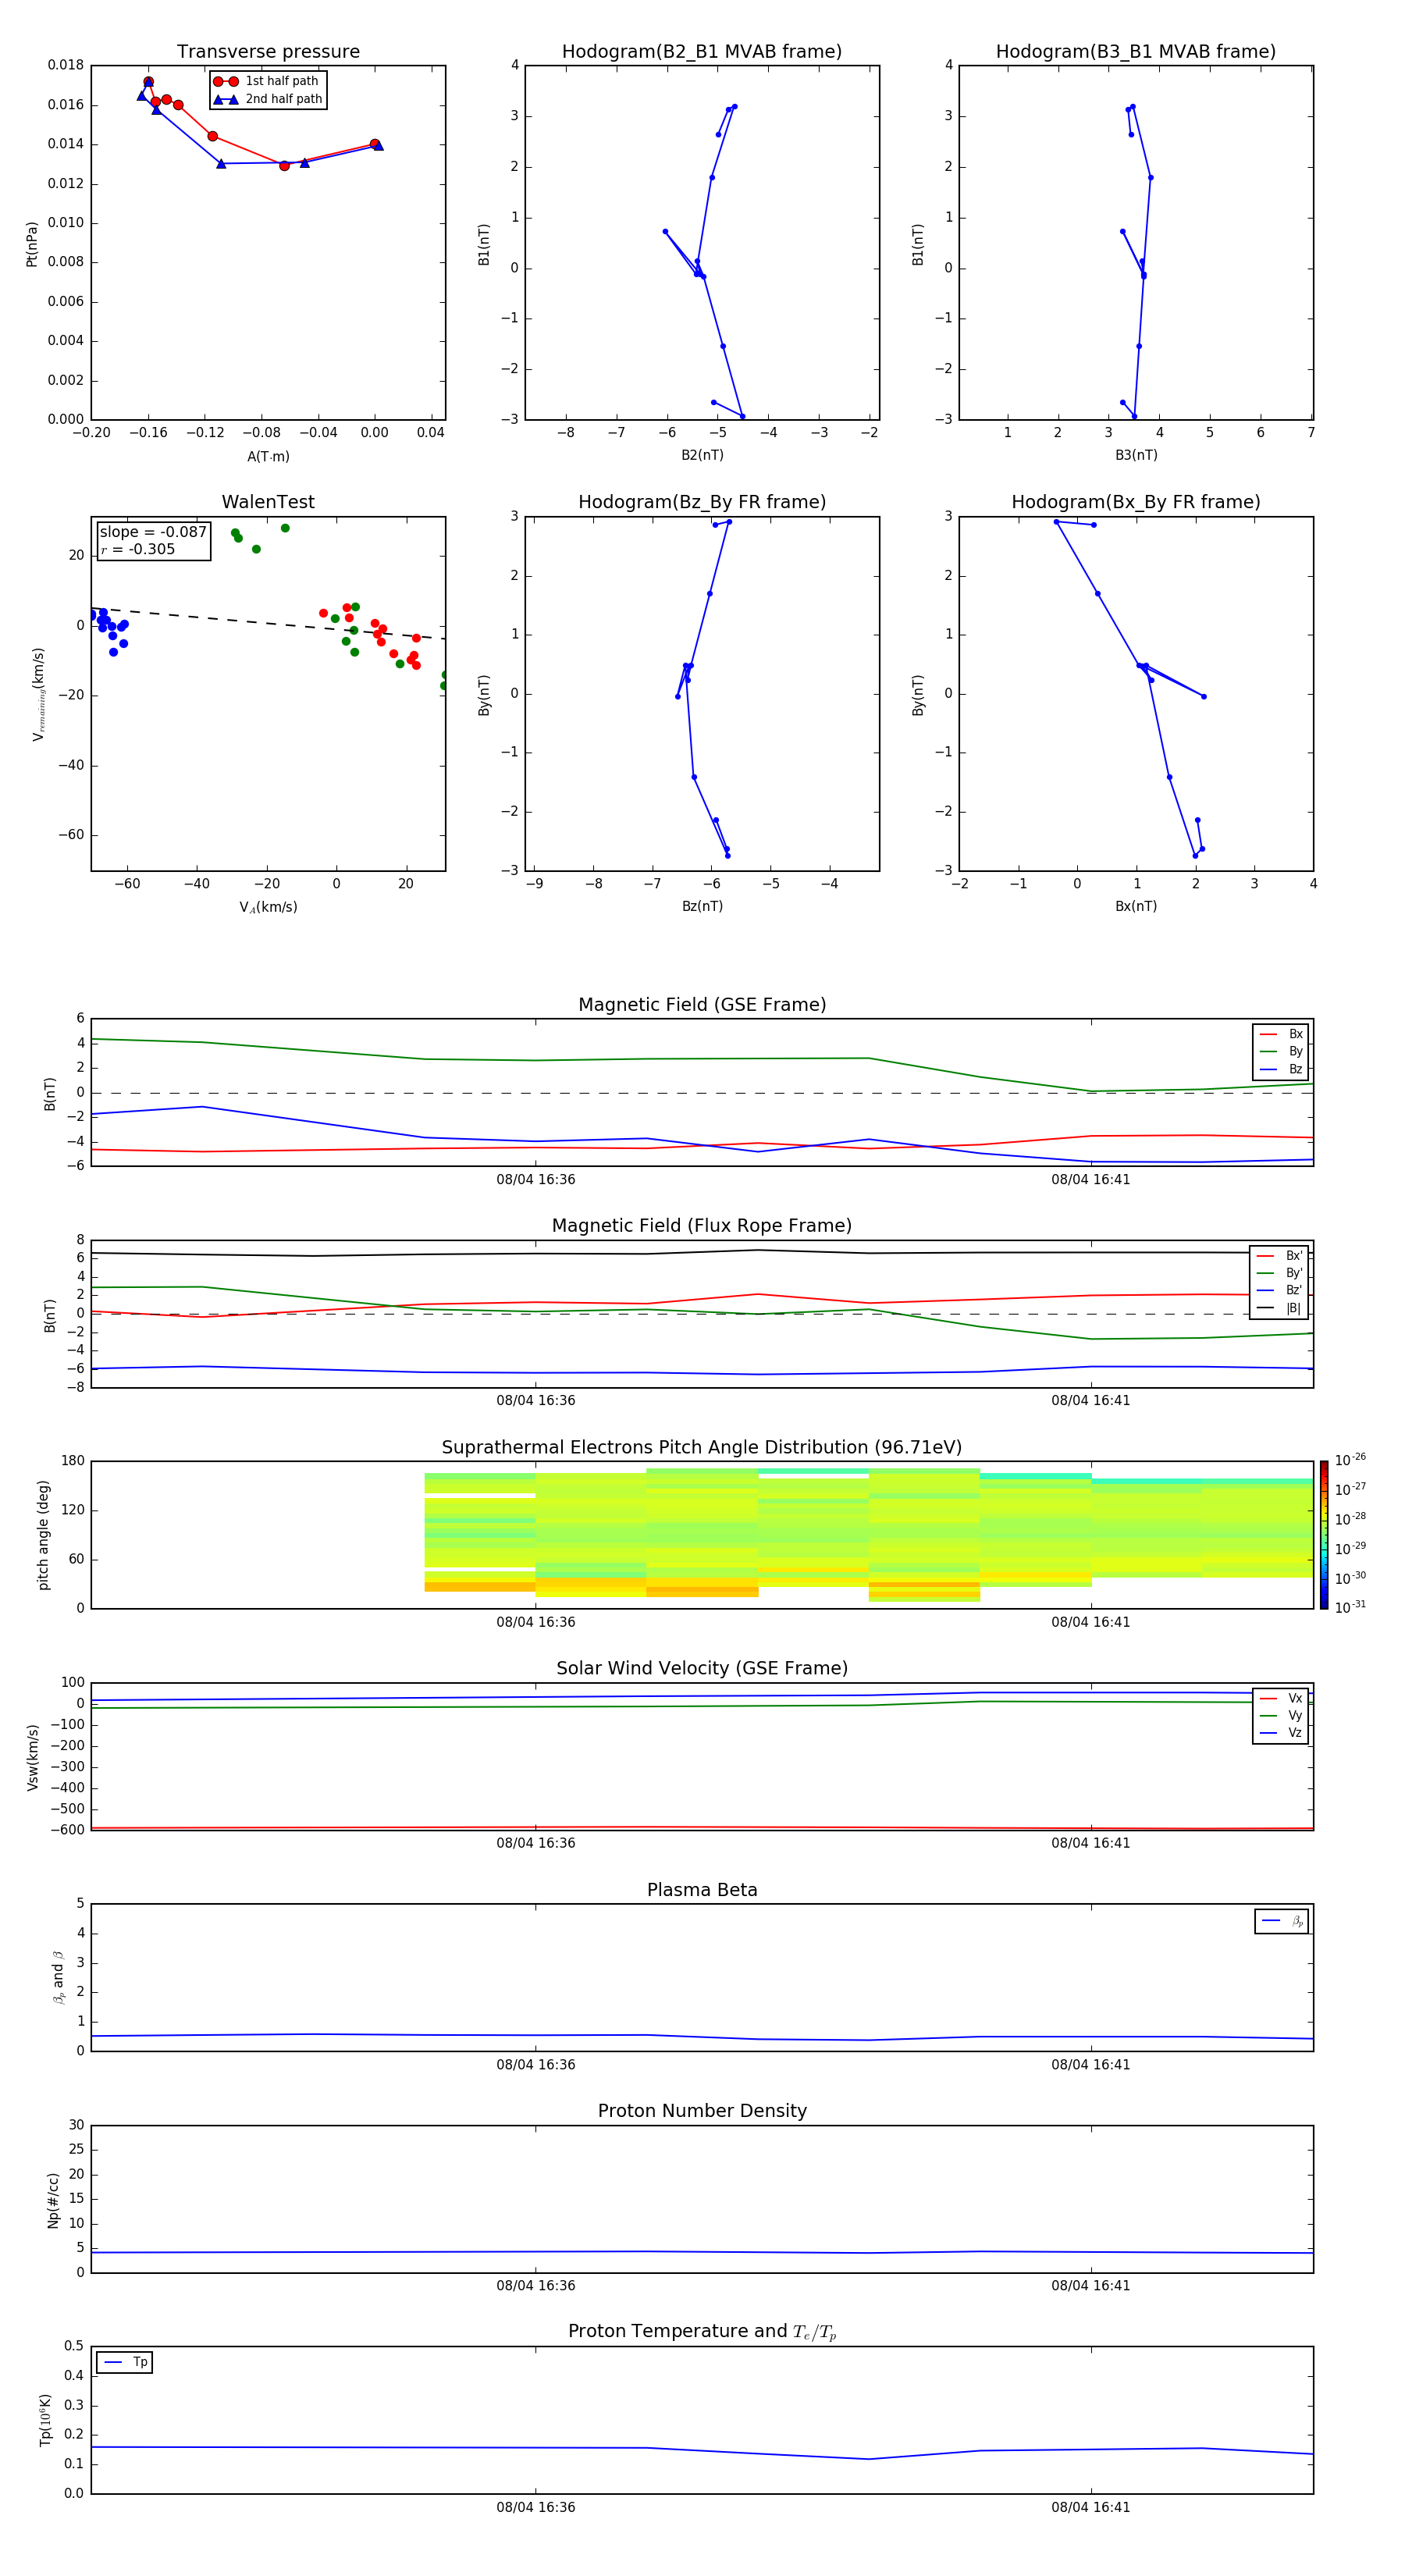Click the top green point in WalenTest scatter
The width and height of the screenshot is (1405, 2576).
285,528
